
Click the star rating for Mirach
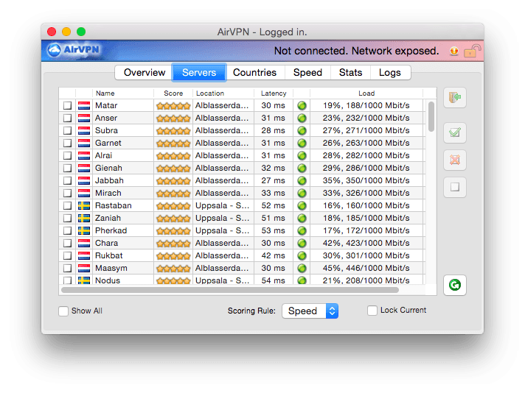click(173, 194)
